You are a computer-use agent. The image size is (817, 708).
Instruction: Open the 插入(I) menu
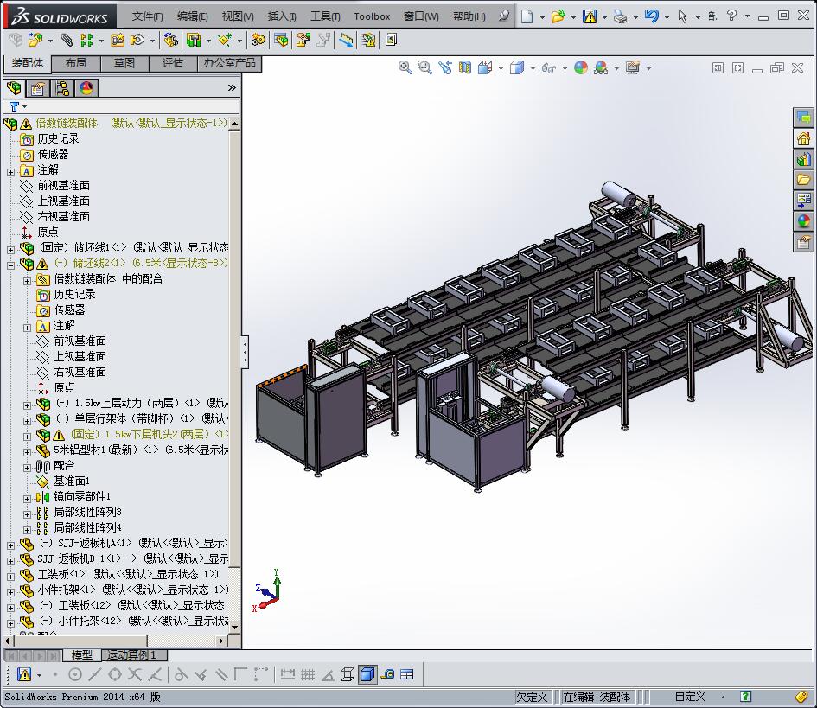point(282,16)
